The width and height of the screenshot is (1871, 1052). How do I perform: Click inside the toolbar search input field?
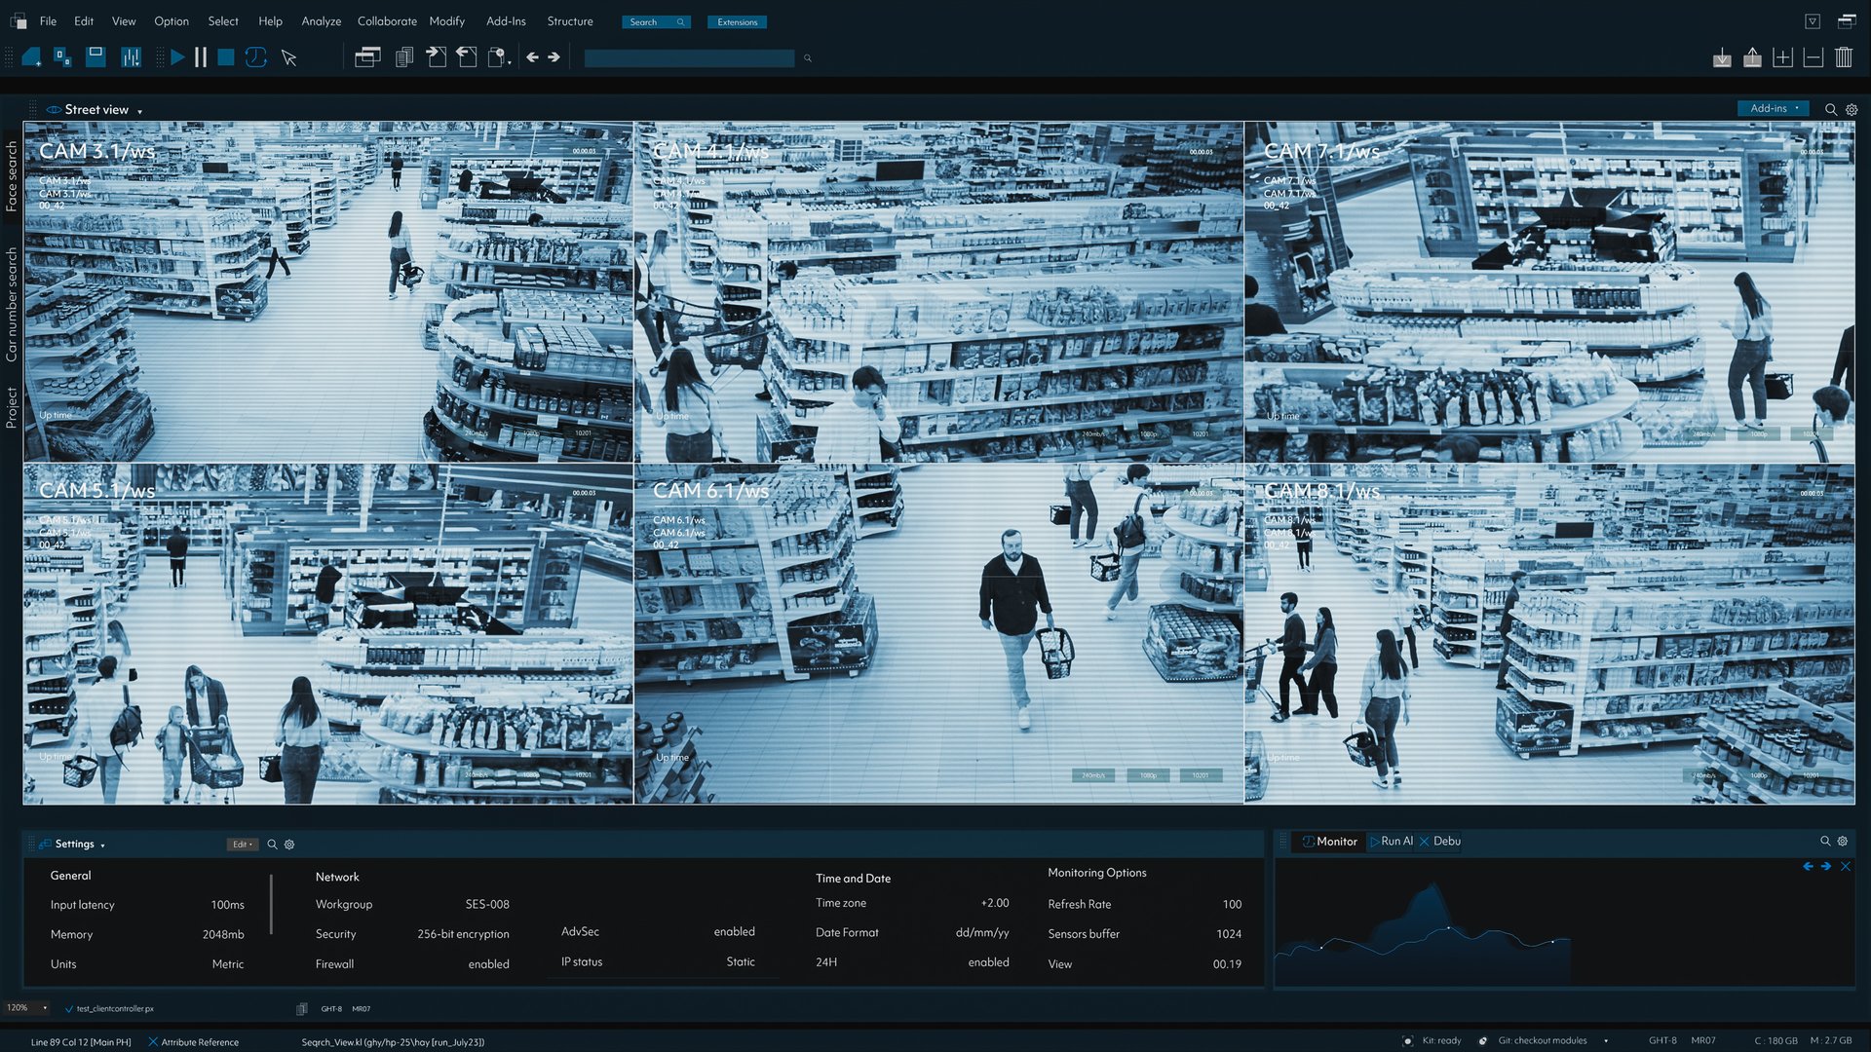click(x=688, y=58)
